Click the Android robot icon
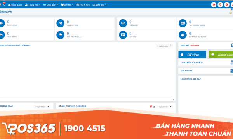Screen dimensions: 233x139 (213, 54)
